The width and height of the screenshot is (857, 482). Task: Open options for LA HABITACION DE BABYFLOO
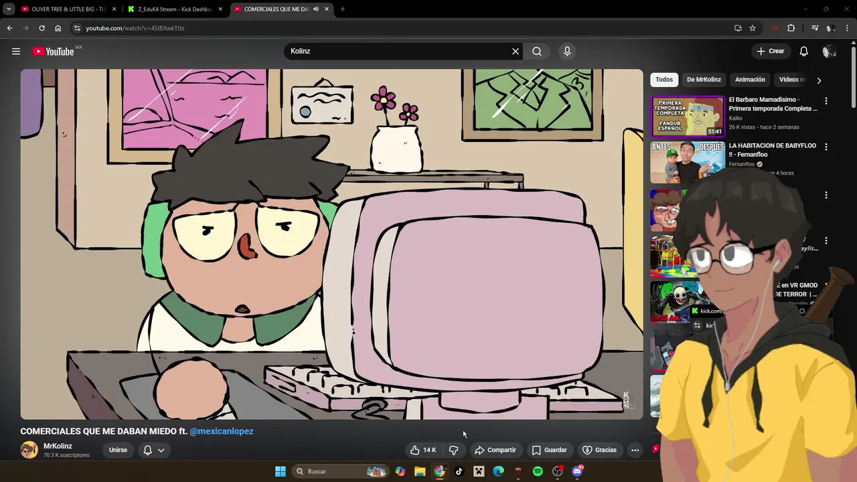[x=826, y=147]
